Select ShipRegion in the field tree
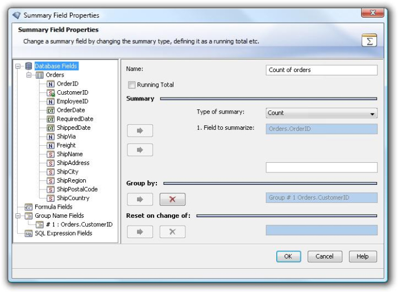This screenshot has width=398, height=292. (71, 181)
